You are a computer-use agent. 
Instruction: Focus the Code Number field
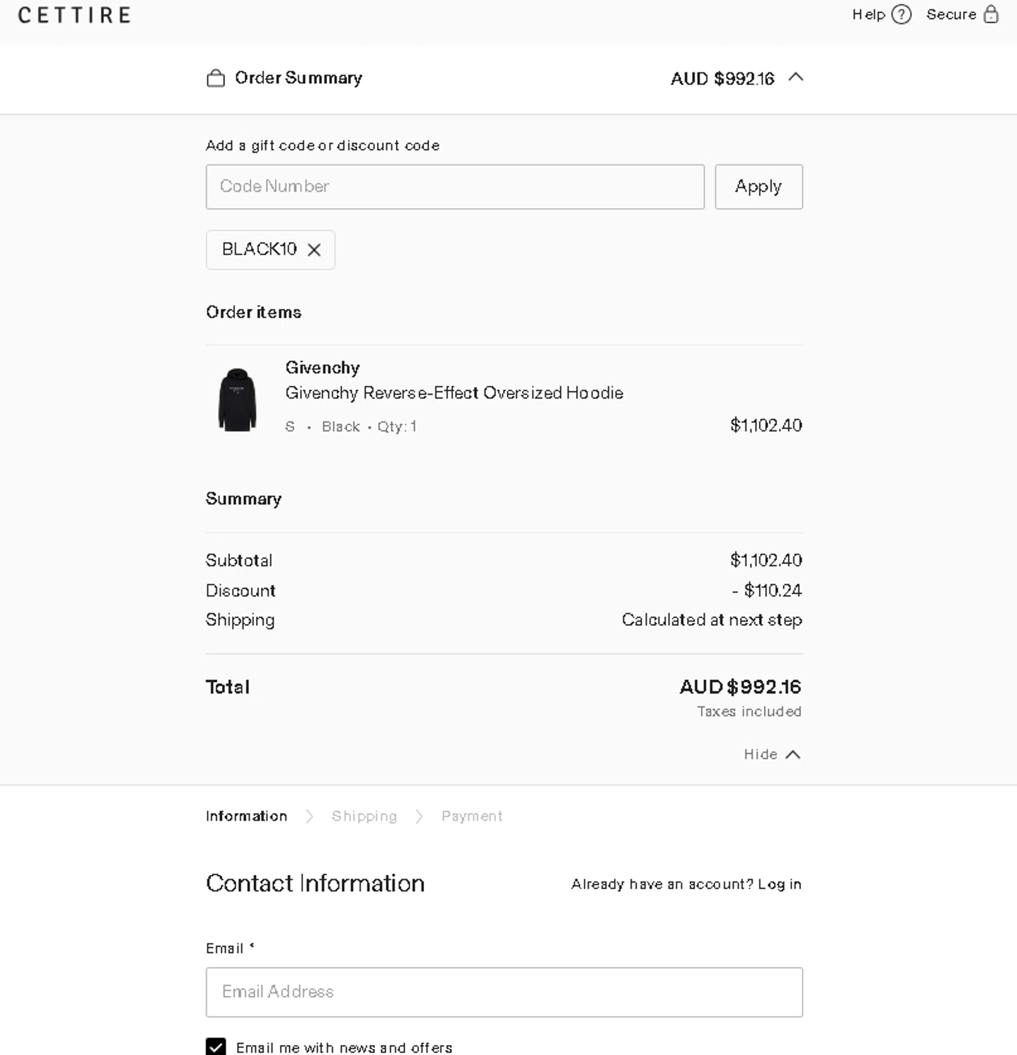click(454, 187)
